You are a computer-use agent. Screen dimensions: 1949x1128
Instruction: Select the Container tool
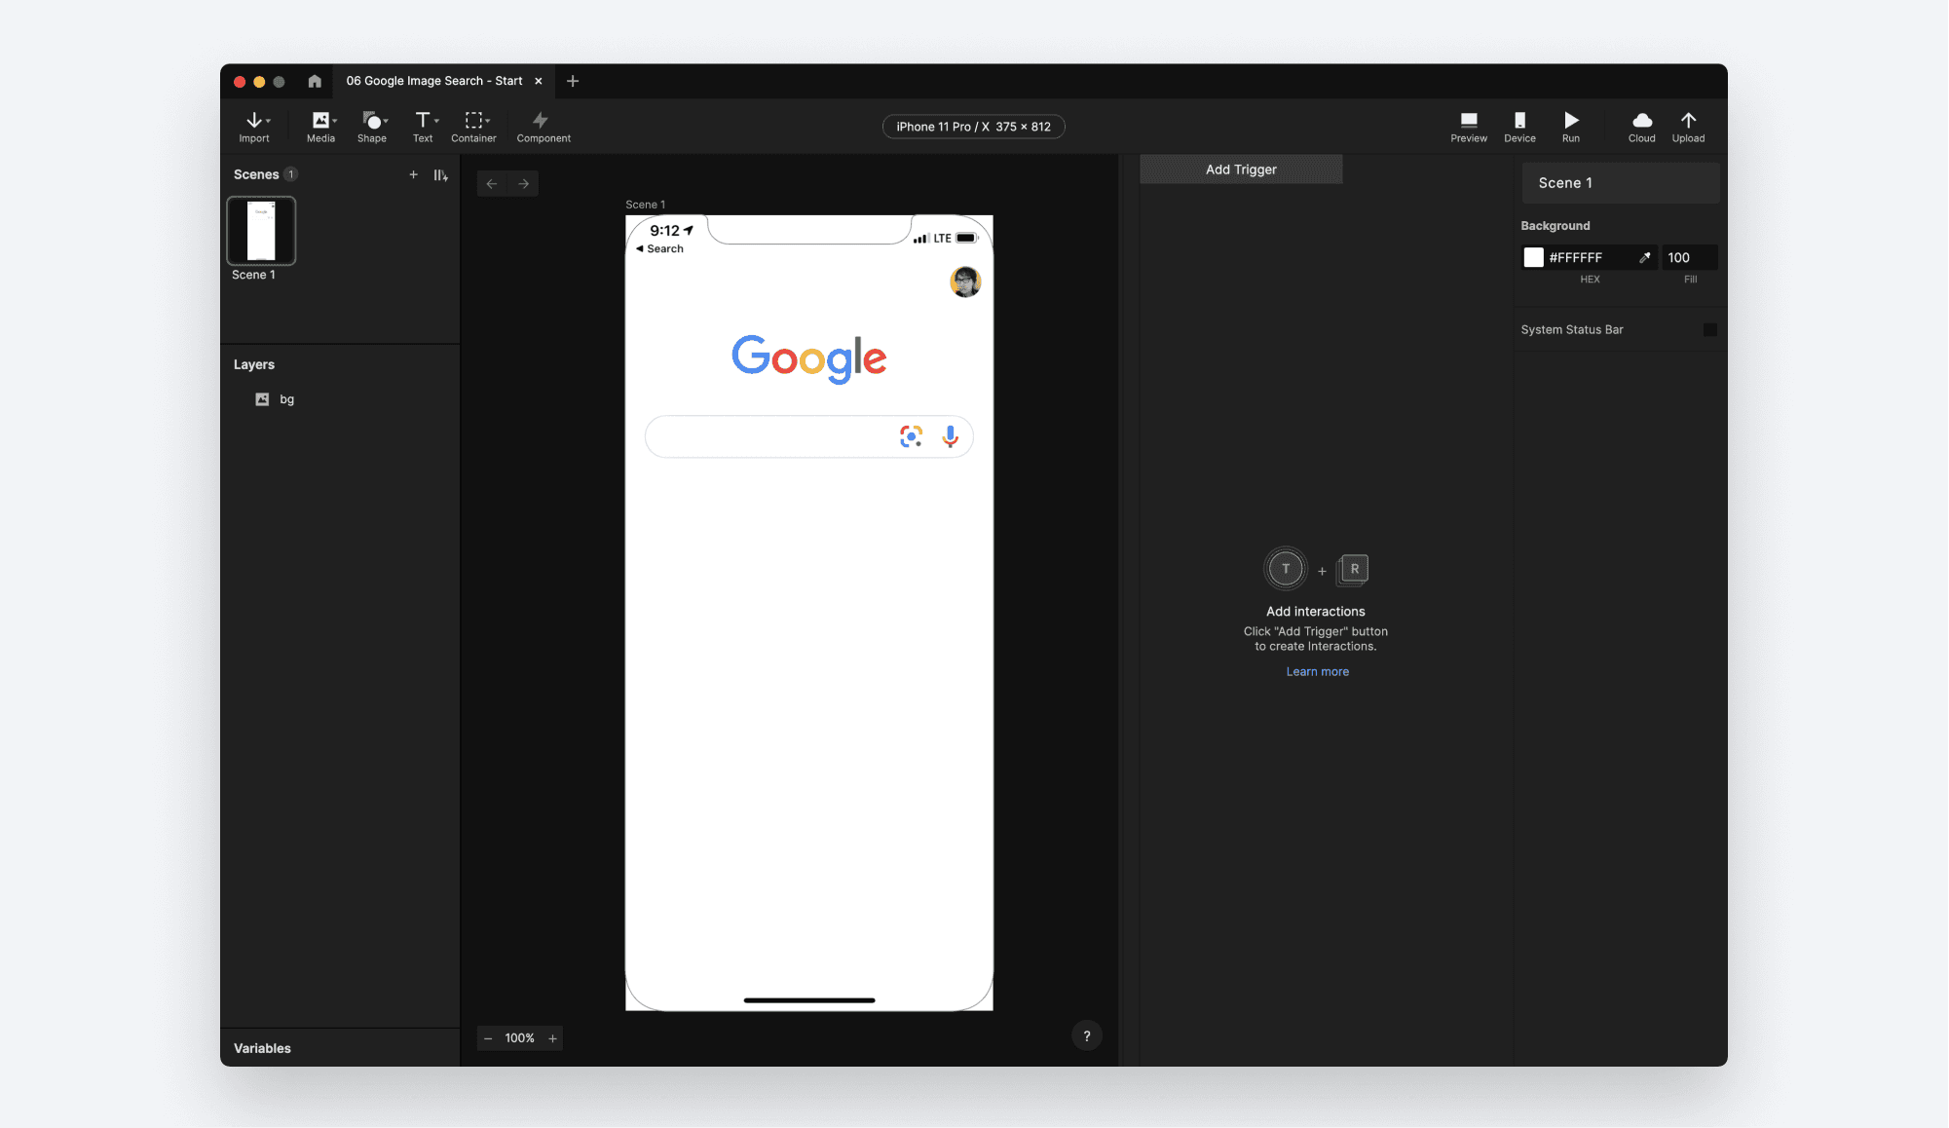pos(473,127)
